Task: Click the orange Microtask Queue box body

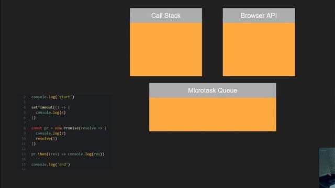Action: (213, 114)
